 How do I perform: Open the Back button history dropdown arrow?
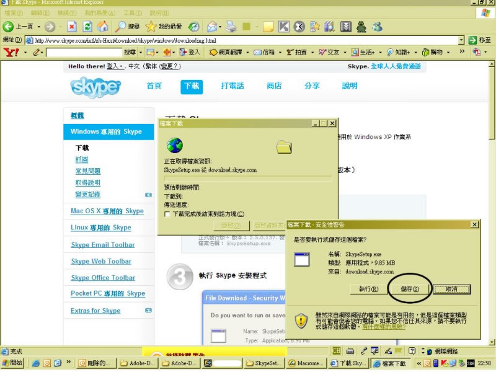[39, 27]
